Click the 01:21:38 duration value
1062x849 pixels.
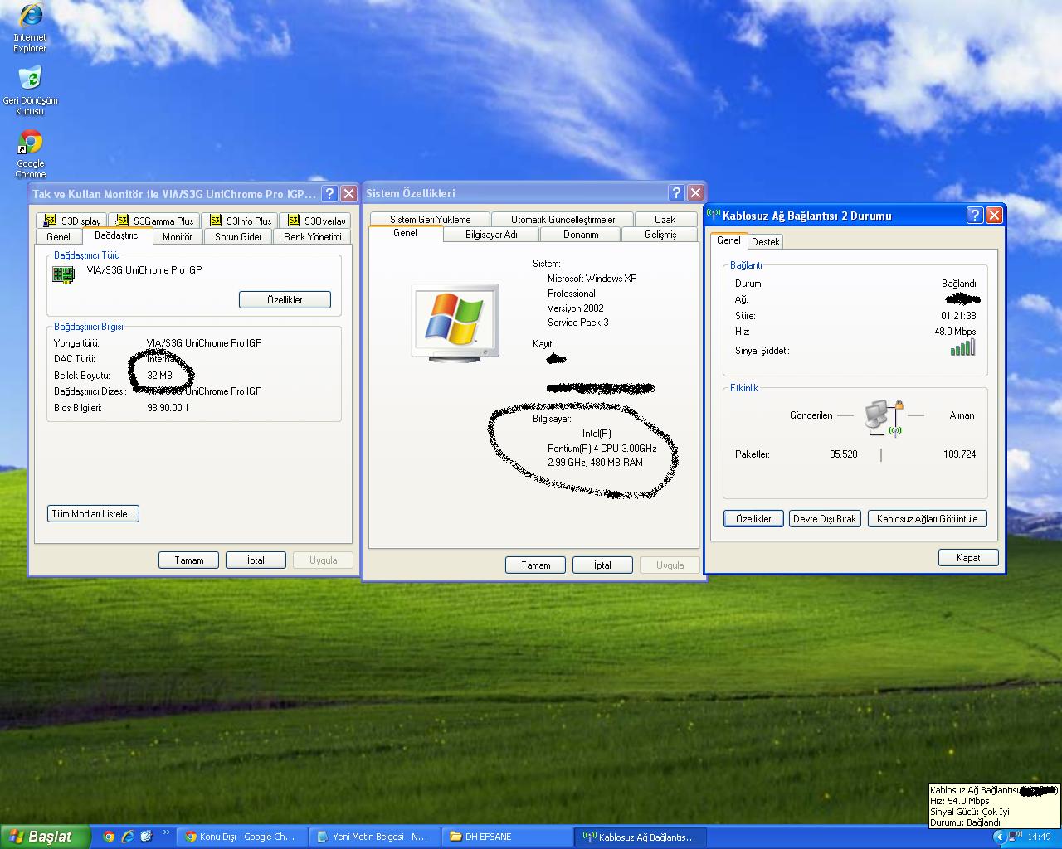(958, 316)
